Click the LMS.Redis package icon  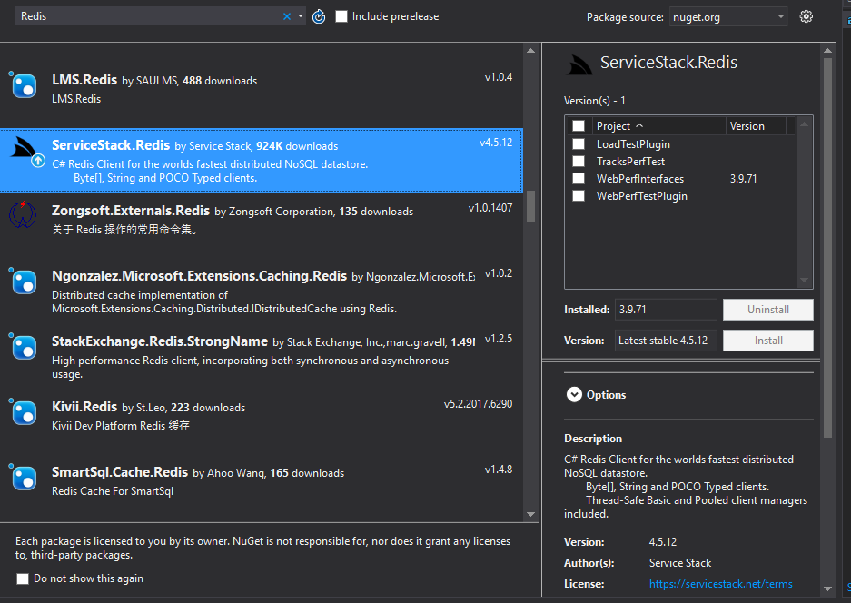click(24, 85)
